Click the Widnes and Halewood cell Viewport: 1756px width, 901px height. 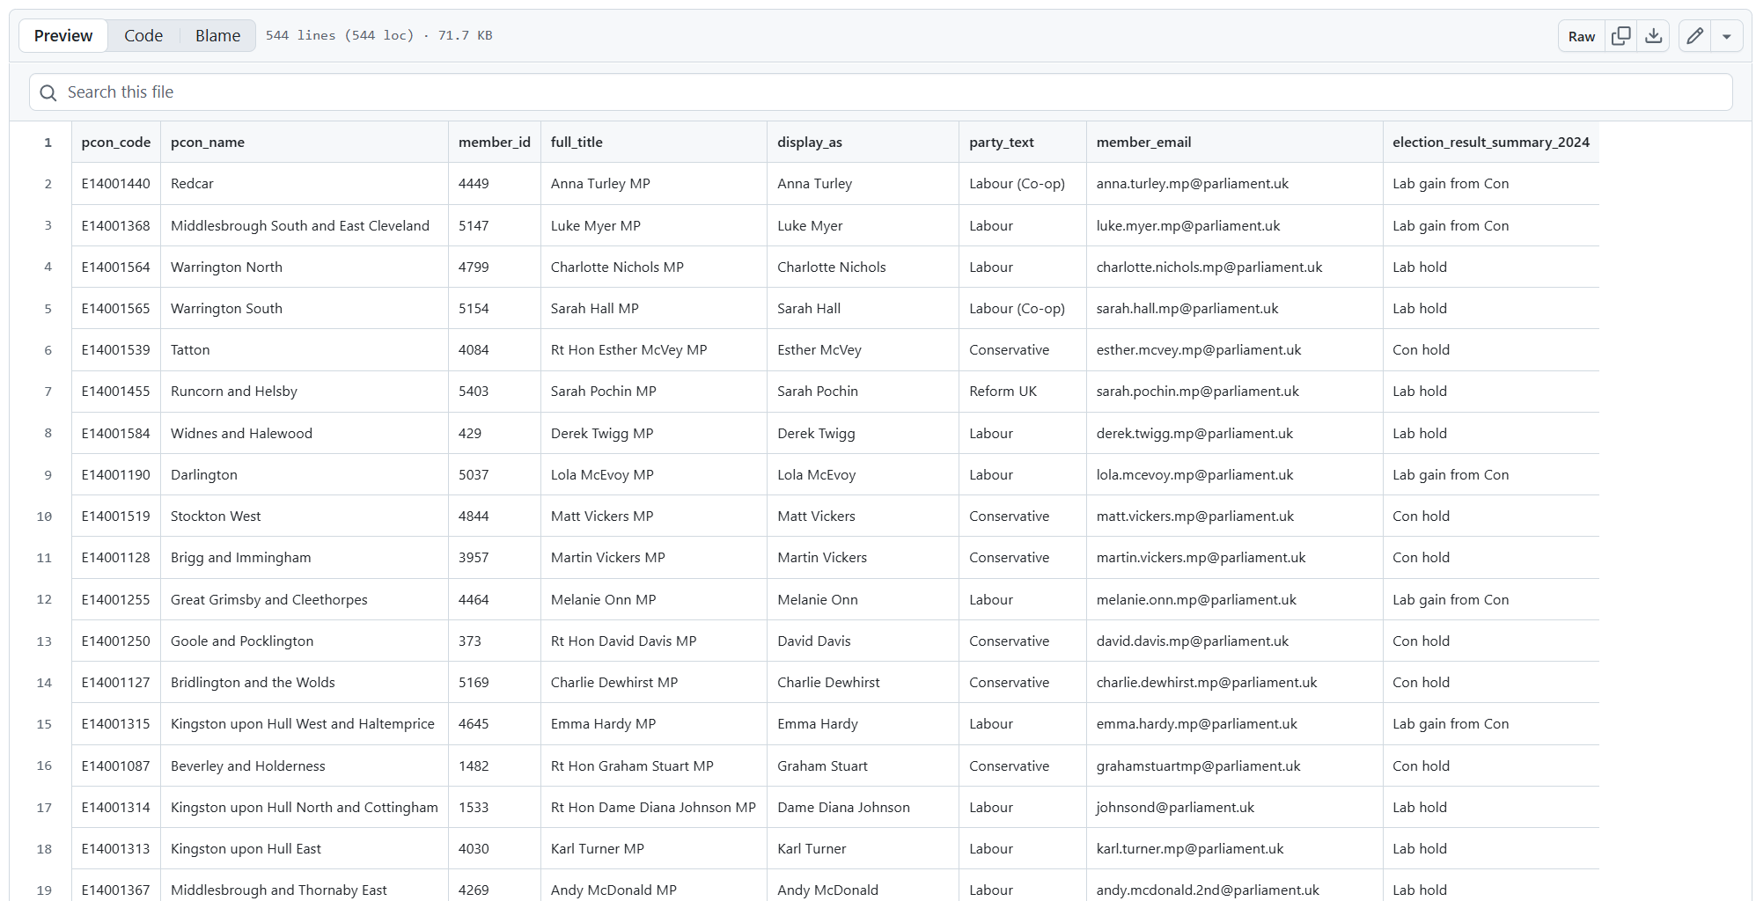click(305, 433)
